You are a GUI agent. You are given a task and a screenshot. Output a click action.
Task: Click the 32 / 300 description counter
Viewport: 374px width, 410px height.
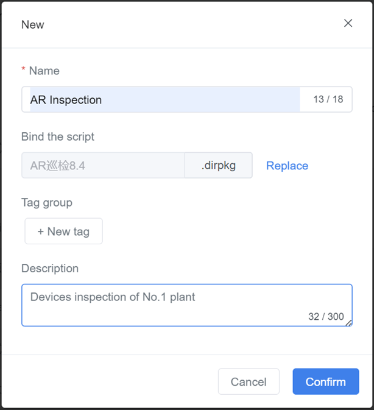click(326, 317)
